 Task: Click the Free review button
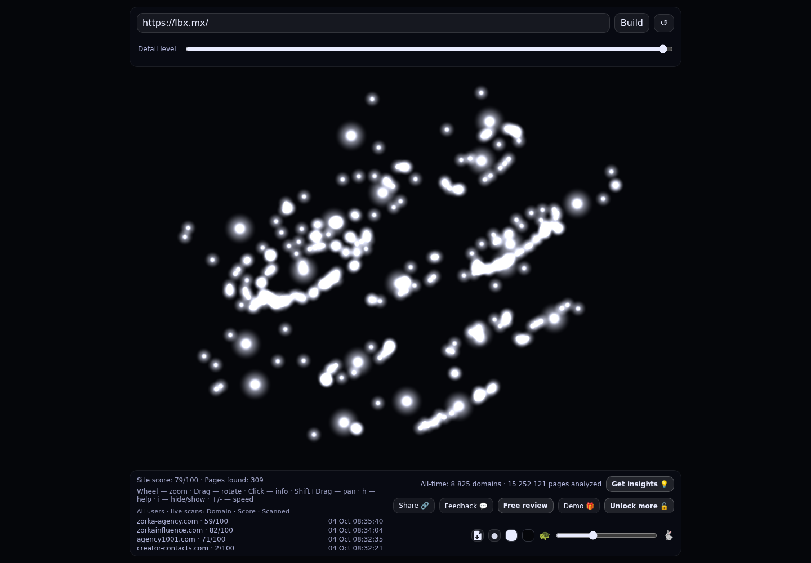[525, 506]
